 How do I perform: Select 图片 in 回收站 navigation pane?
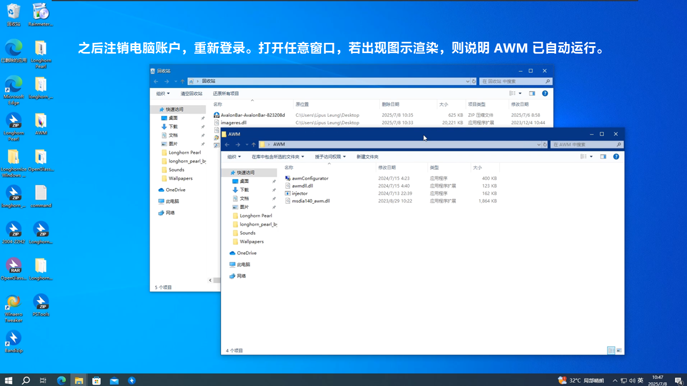tap(173, 144)
